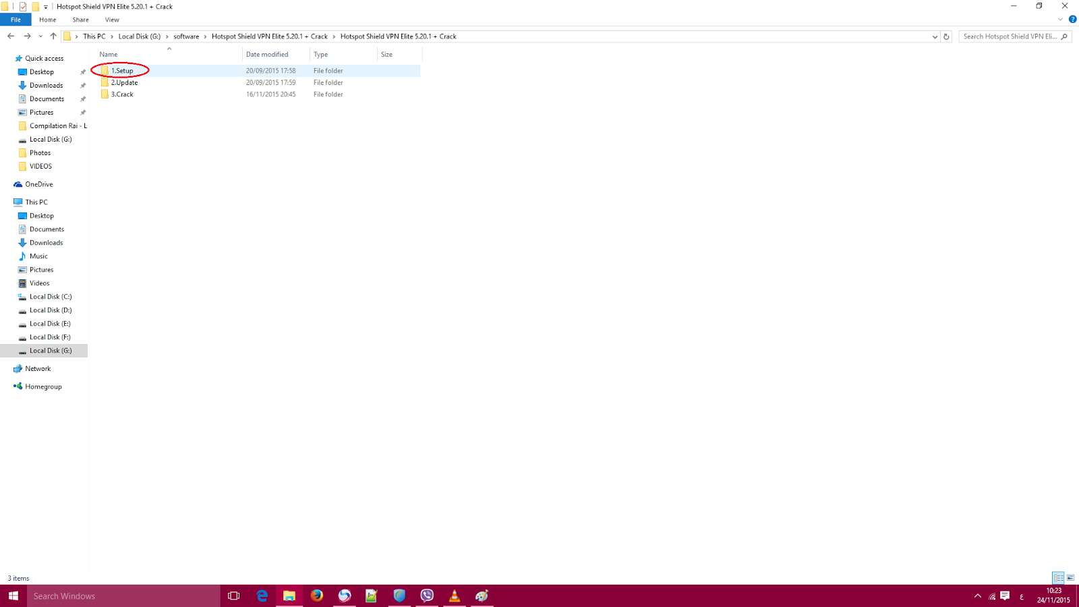
Task: Open Local Disk (F:) in sidebar
Action: (x=50, y=337)
